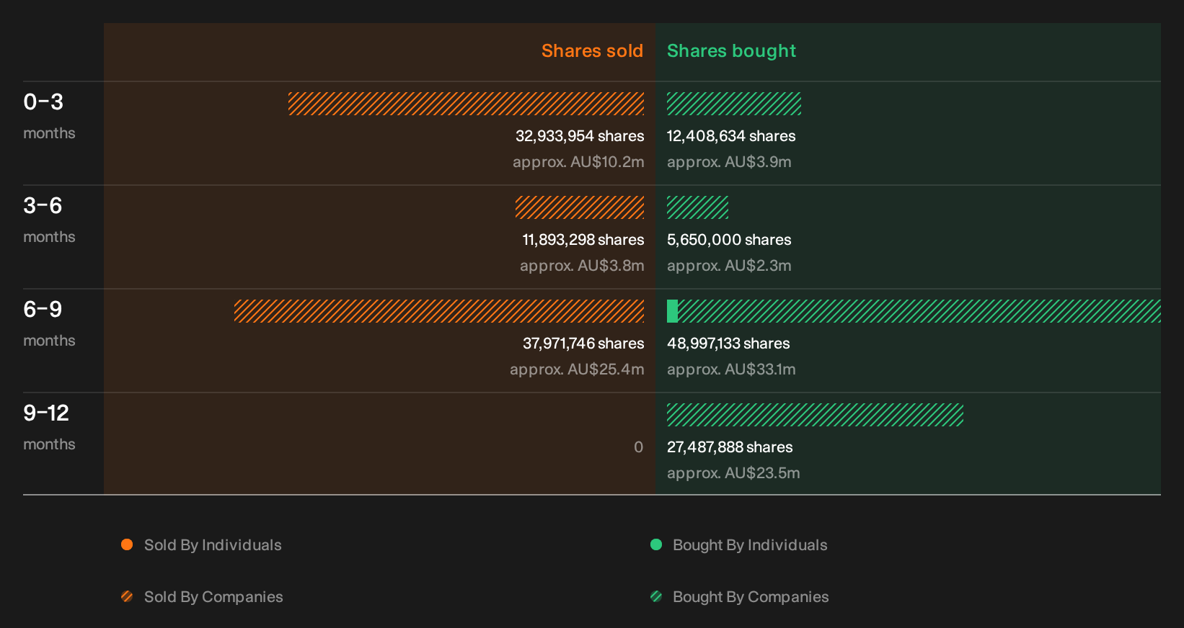Select the 11,893,298 shares value
Viewport: 1184px width, 628px height.
coord(583,240)
